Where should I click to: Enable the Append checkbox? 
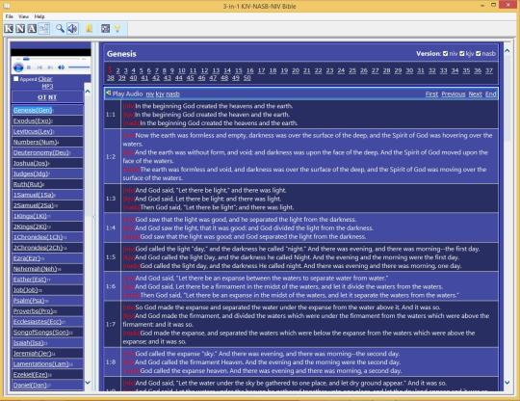point(15,79)
